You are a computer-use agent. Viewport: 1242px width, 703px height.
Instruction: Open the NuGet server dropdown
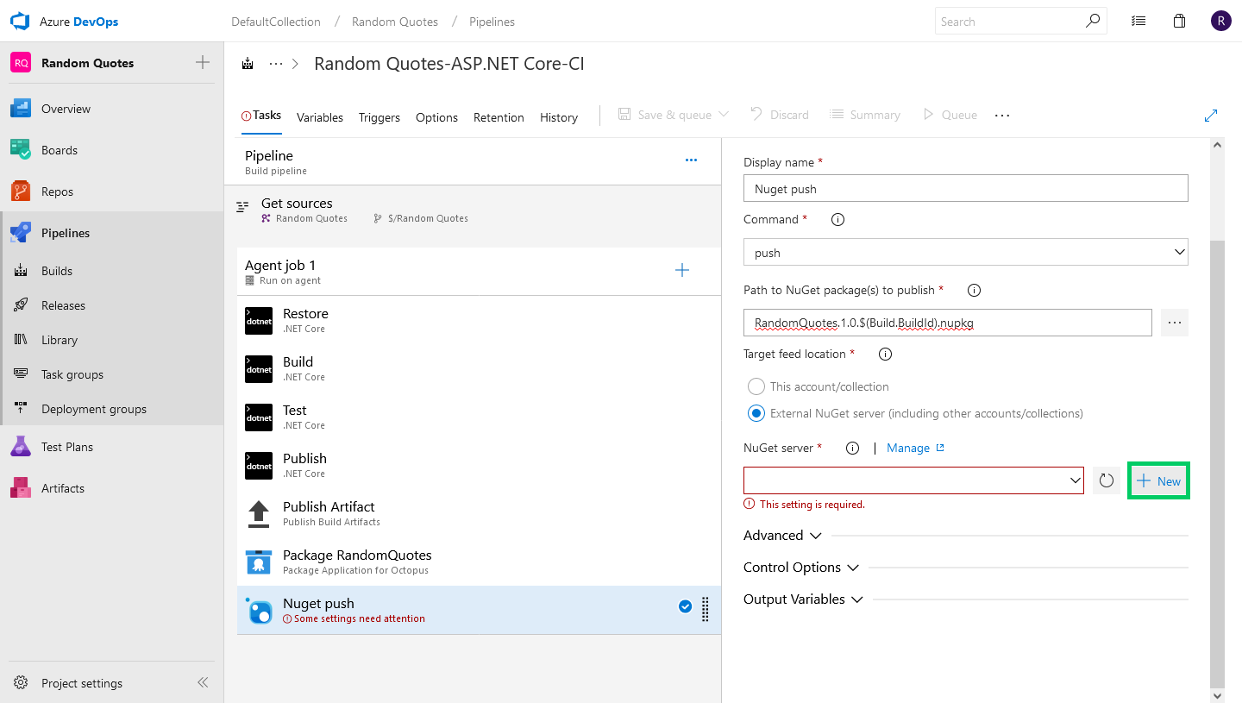pos(914,480)
